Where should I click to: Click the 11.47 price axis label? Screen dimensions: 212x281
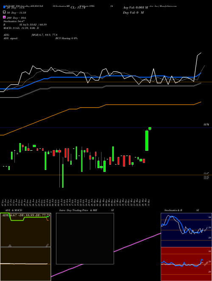pyautogui.click(x=206, y=173)
